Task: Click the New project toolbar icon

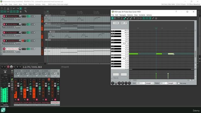Action: [x=2, y=8]
